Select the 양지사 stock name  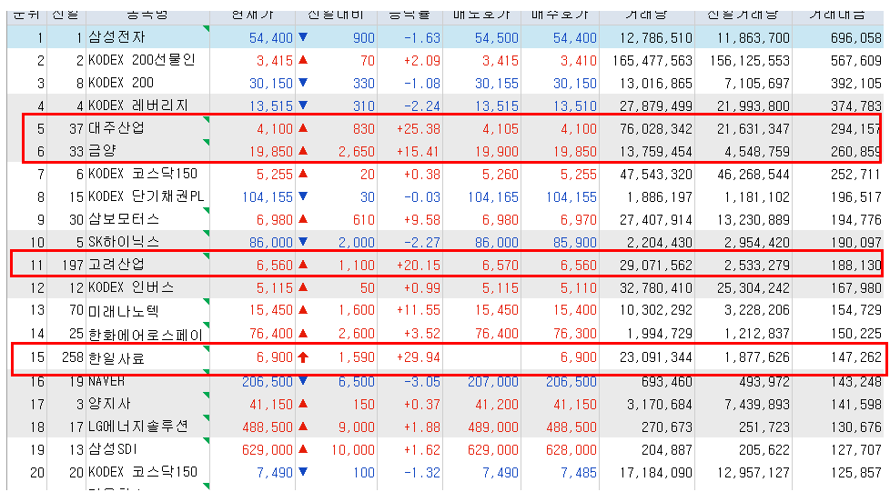click(109, 404)
